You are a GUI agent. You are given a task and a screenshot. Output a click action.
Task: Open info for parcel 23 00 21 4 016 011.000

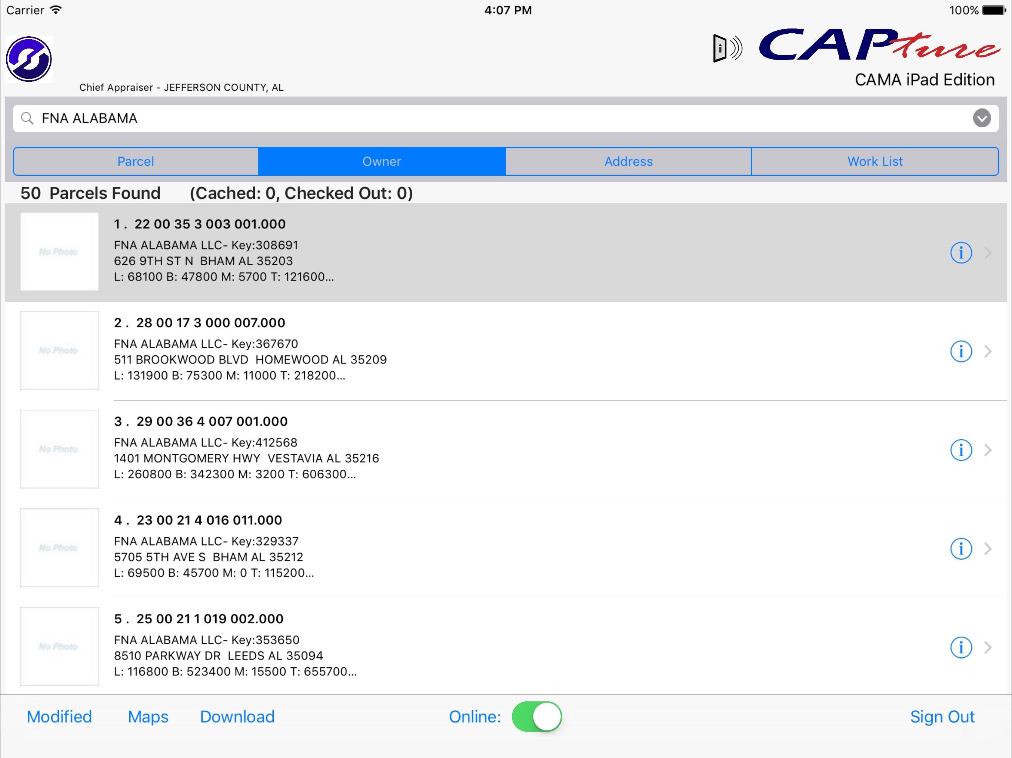[x=961, y=549]
